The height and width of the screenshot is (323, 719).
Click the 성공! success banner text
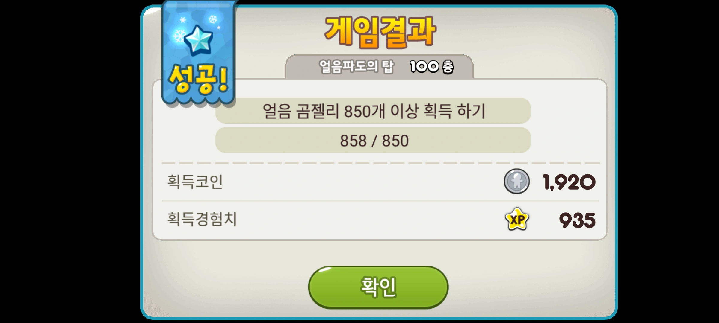198,79
